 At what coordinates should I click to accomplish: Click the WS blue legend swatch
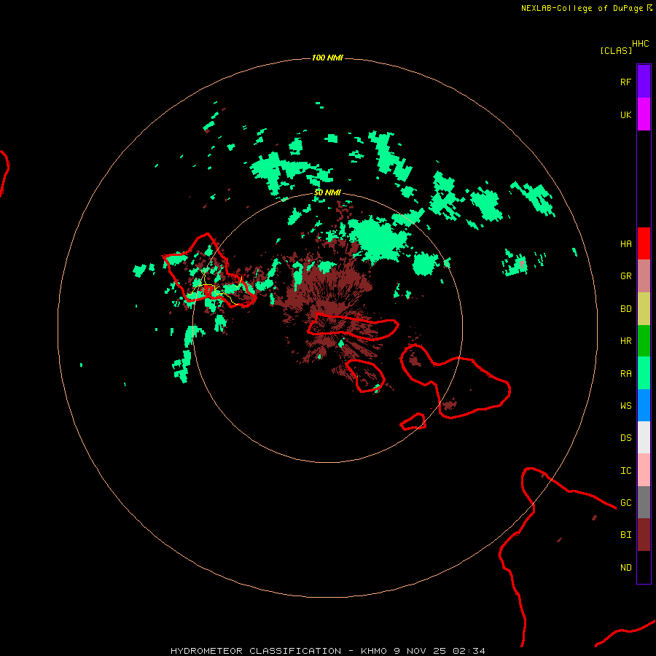(x=644, y=405)
